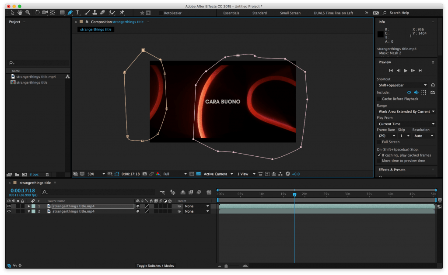Switch to the Essentials workspace
The height and width of the screenshot is (275, 448).
pos(231,13)
